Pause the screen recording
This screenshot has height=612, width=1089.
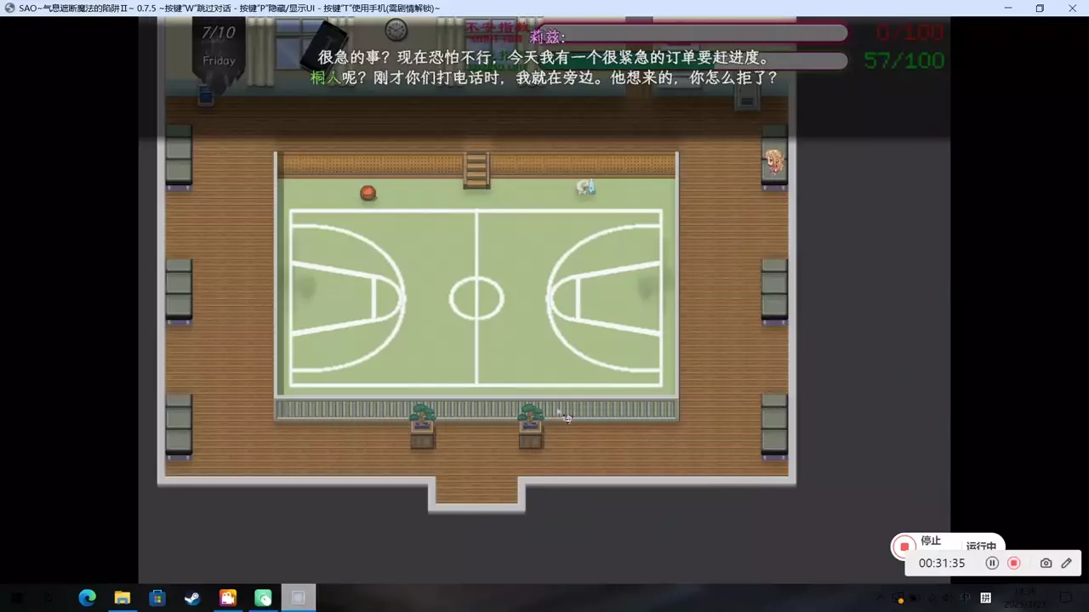tap(992, 563)
